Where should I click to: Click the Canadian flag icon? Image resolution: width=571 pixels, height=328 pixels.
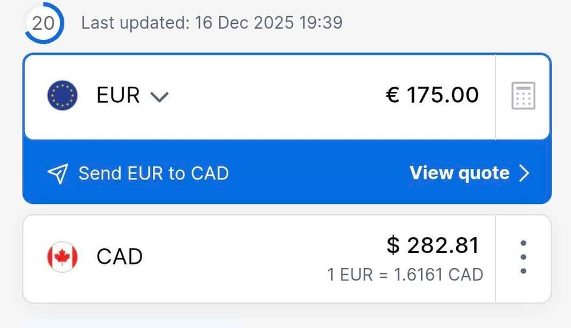pos(62,257)
